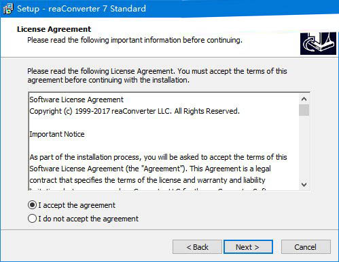Click the license text scrollbar thumb
Screen dimensions: 339x262
(x=304, y=110)
